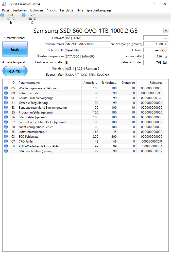This screenshot has height=254, width=171.
Task: Open the Ansicht menu
Action: (52, 10)
